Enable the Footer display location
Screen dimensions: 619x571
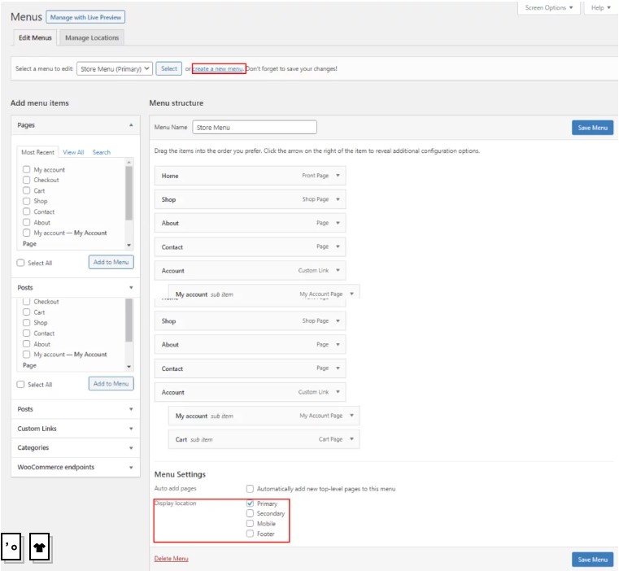pos(251,534)
